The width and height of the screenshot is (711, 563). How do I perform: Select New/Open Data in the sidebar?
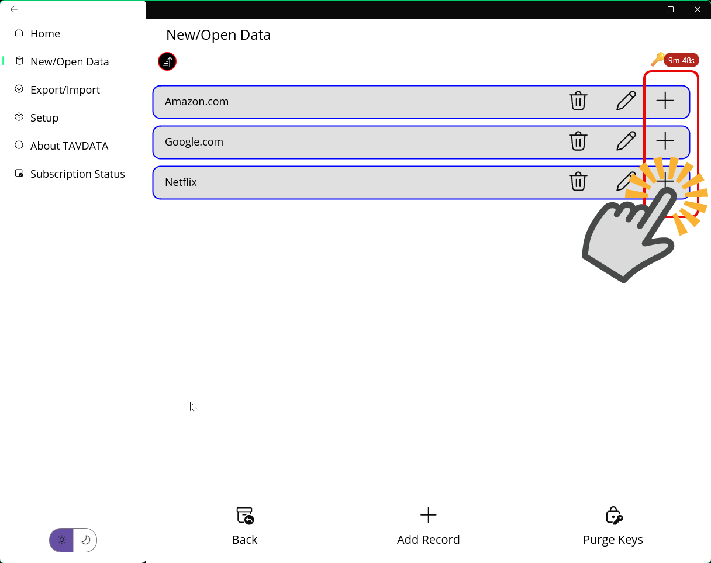(x=70, y=61)
